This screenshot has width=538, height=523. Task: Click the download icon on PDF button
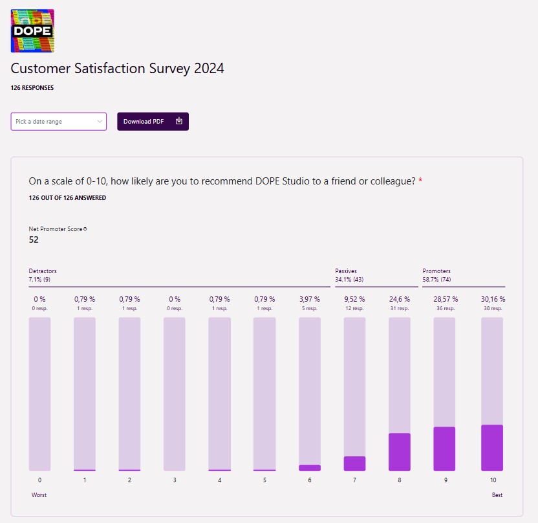pyautogui.click(x=178, y=121)
